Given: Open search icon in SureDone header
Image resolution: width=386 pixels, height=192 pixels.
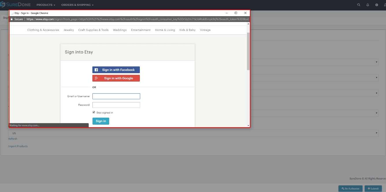Looking at the screenshot, I should coord(359,5).
